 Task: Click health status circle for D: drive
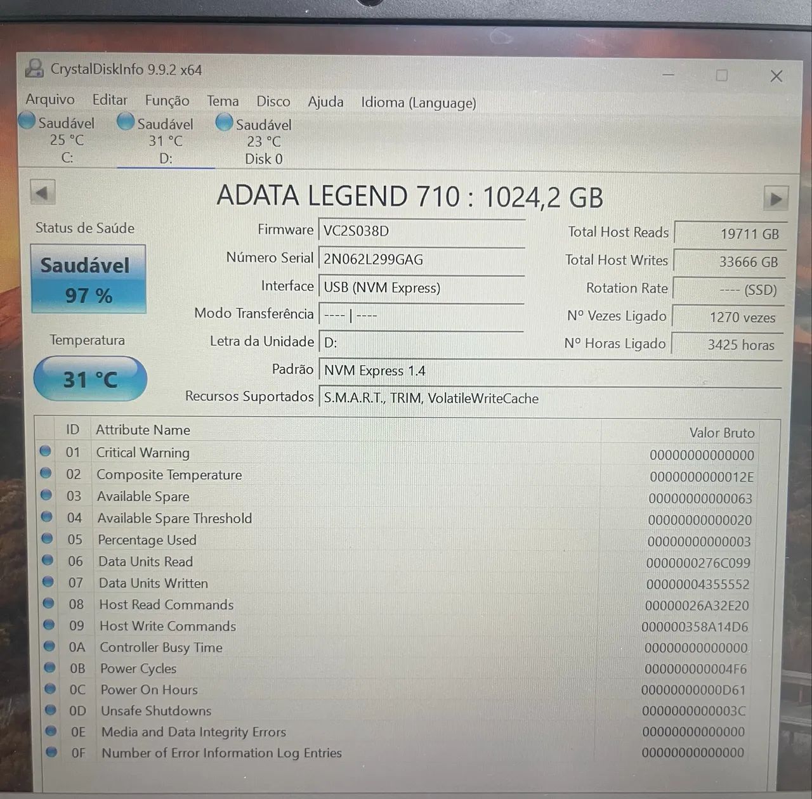[126, 121]
